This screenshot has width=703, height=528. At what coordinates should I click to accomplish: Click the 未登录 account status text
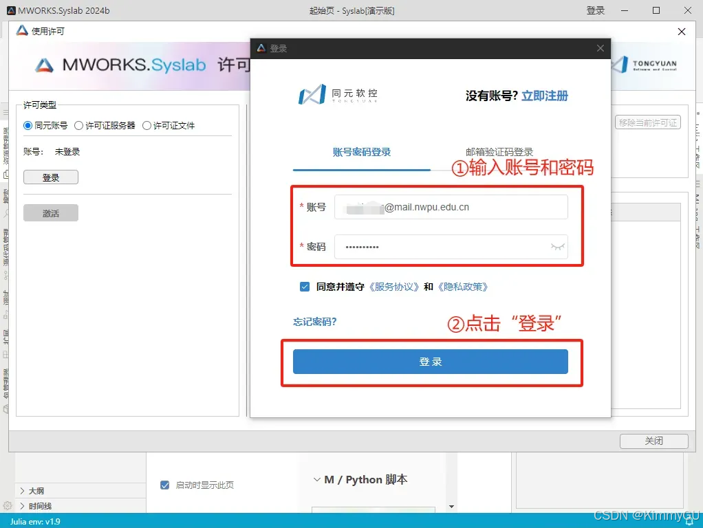click(x=67, y=152)
